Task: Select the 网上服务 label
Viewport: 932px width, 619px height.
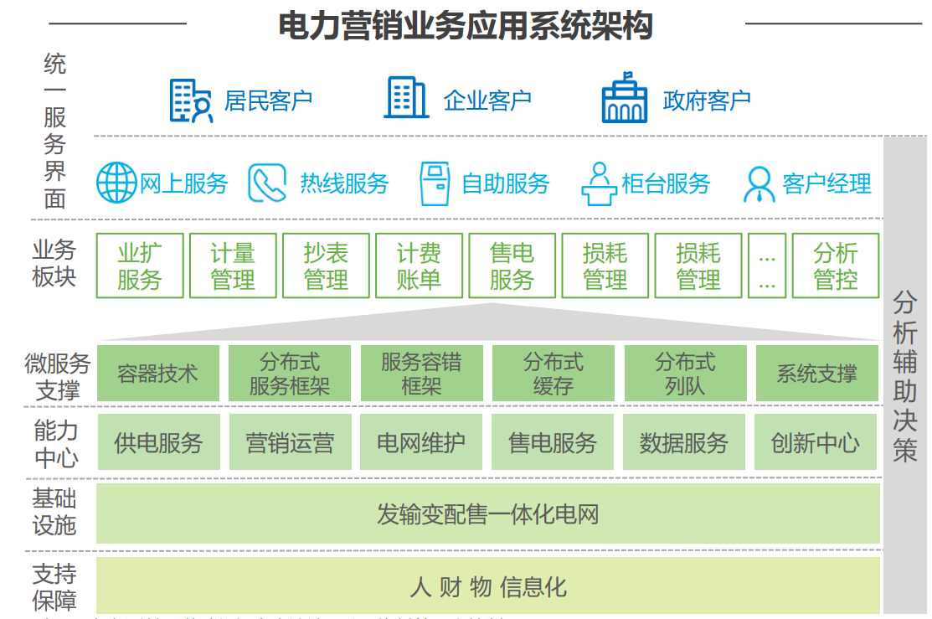Action: 183,183
